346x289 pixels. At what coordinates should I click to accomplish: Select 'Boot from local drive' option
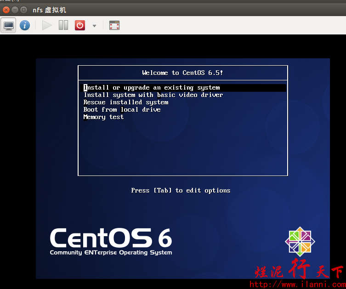point(122,109)
